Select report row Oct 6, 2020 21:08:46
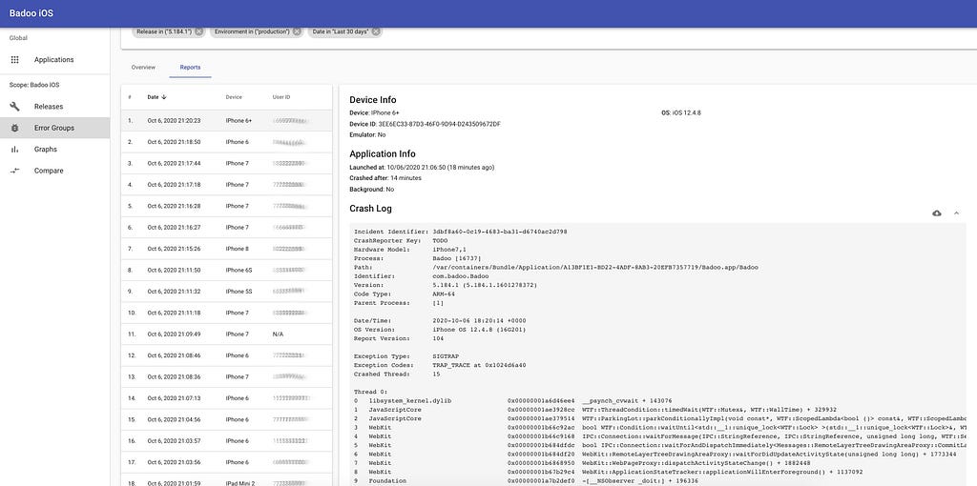The width and height of the screenshot is (977, 486). [226, 355]
